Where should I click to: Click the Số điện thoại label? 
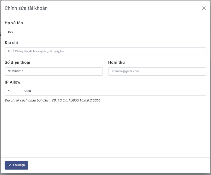pos(17,62)
